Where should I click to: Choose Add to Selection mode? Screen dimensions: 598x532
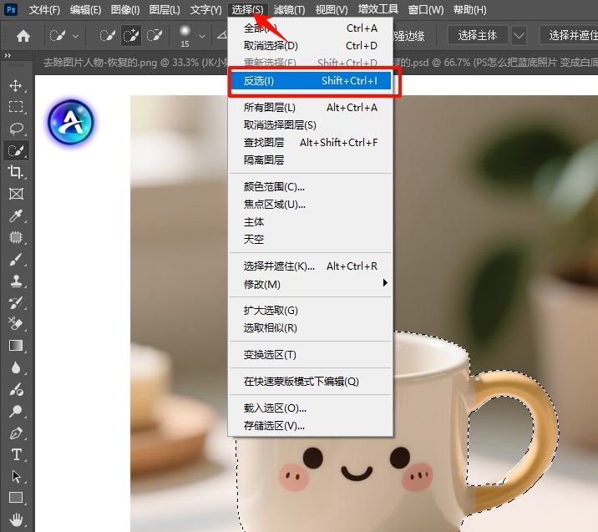[x=131, y=36]
